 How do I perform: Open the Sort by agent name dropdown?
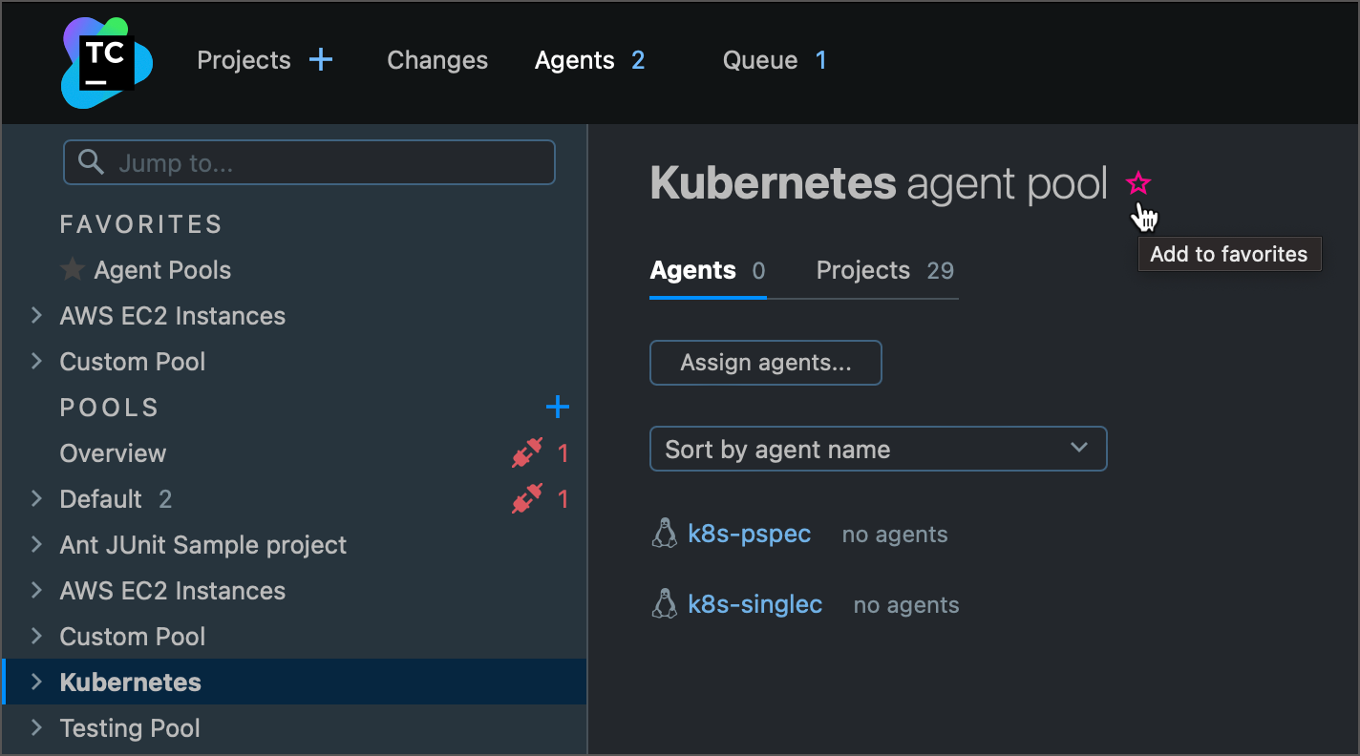coord(878,449)
